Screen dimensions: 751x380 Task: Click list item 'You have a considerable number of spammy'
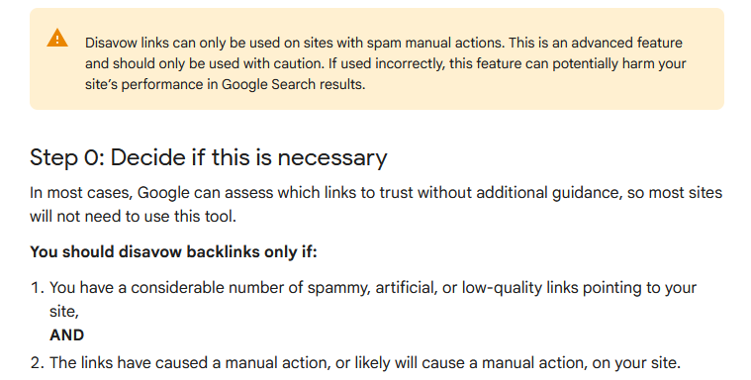point(373,300)
